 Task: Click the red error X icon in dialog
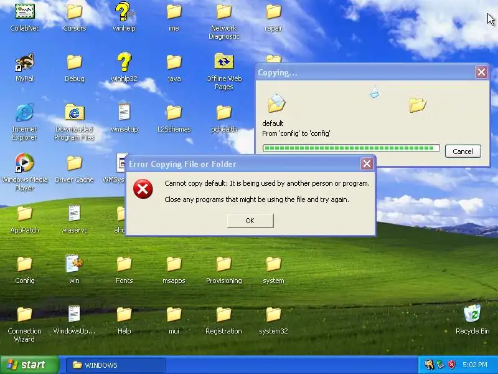(143, 189)
